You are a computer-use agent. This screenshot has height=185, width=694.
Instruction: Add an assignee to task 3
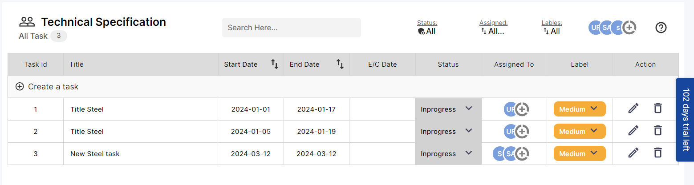coord(522,153)
